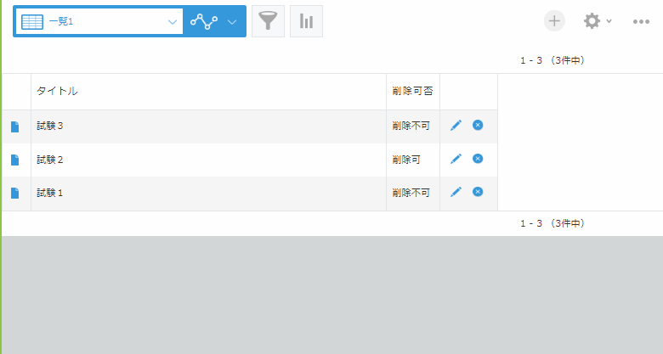Open details of record 試験2 document icon
663x354 pixels.
(x=14, y=160)
